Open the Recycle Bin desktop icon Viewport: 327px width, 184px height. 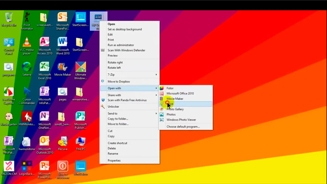click(x=9, y=19)
